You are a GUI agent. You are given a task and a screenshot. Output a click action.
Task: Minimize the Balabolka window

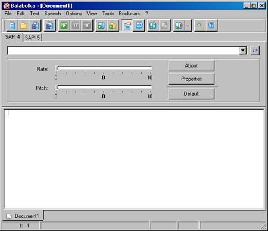coord(247,5)
